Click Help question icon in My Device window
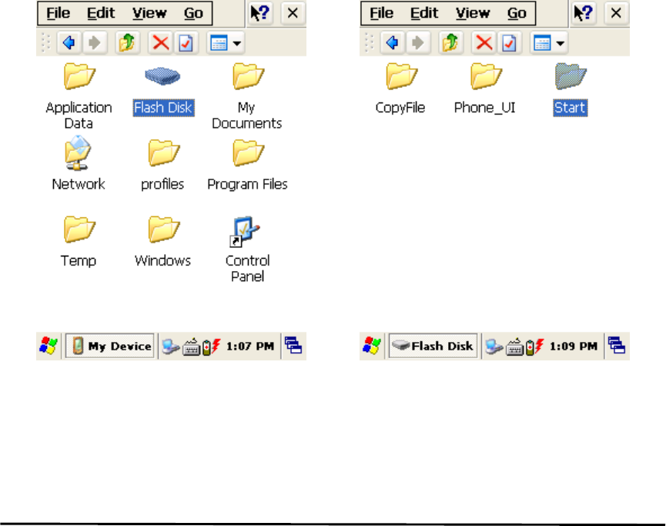Screen dimensions: 666x526 (x=259, y=13)
